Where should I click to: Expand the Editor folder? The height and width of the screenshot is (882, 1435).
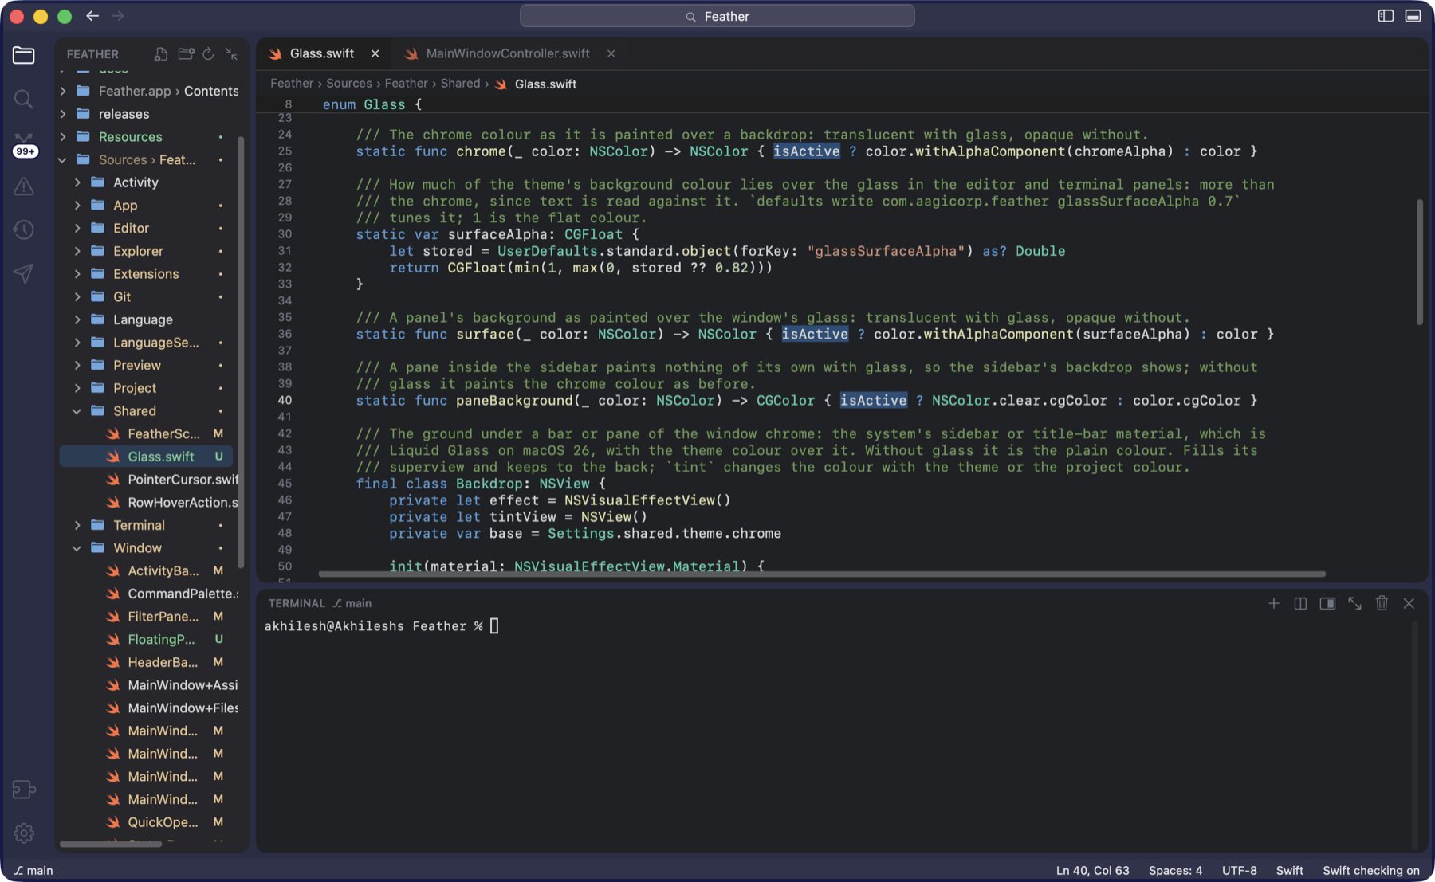[x=77, y=228]
